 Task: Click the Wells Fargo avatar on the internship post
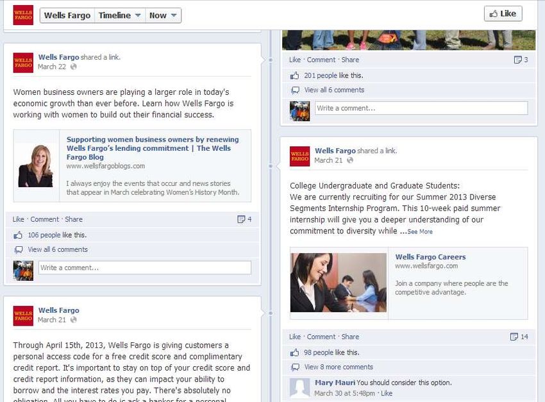coord(299,156)
